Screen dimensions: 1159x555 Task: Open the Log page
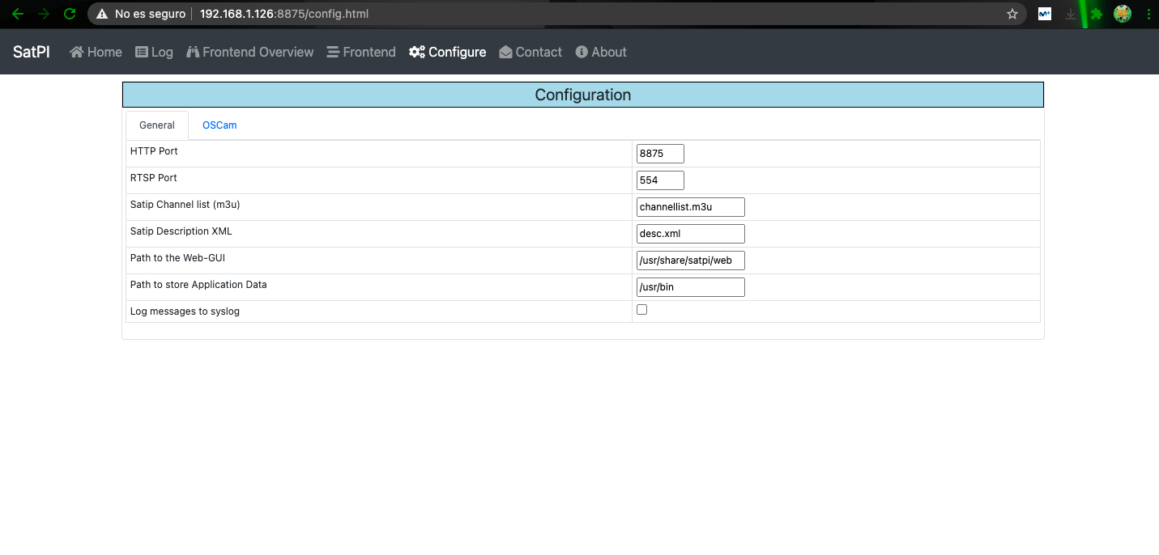[154, 52]
